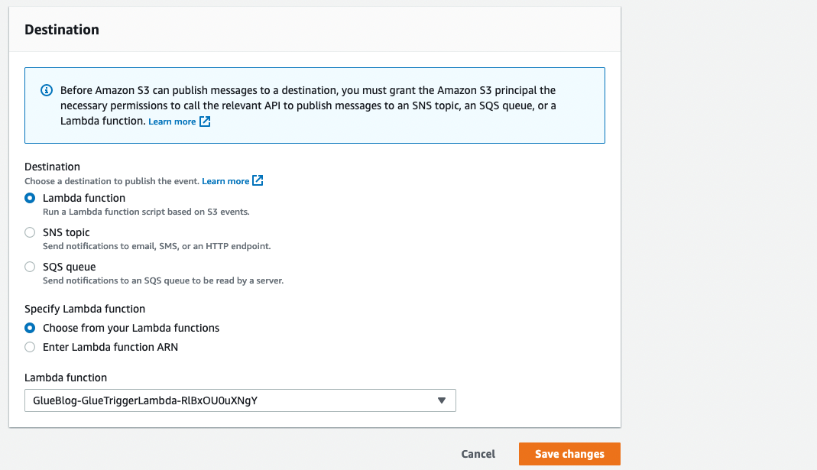Click external-link icon beside the notice's Learn more
The width and height of the screenshot is (817, 470).
coord(205,122)
